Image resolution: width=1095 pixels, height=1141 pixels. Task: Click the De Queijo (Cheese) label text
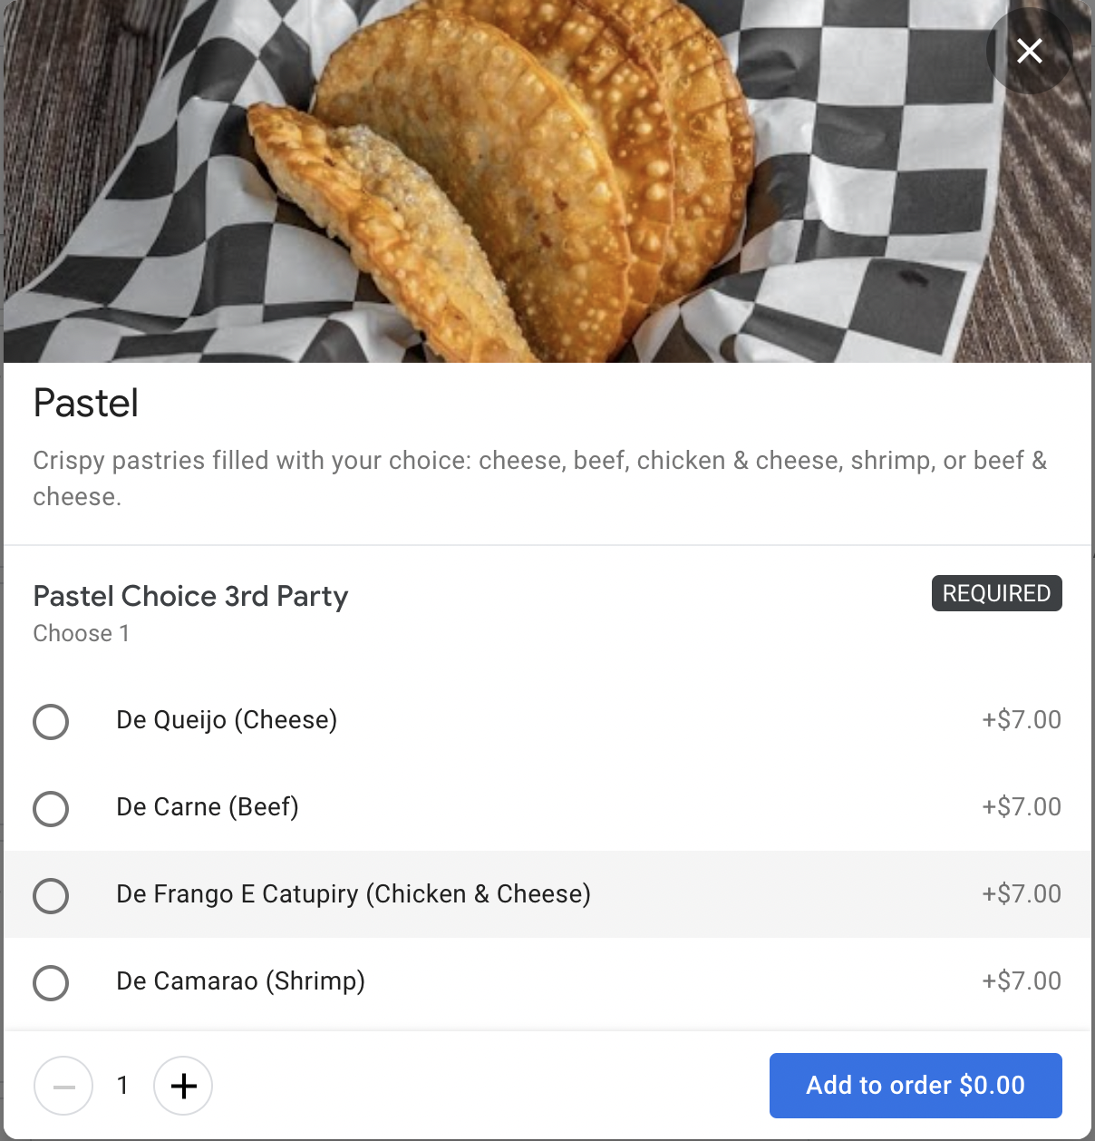tap(227, 720)
